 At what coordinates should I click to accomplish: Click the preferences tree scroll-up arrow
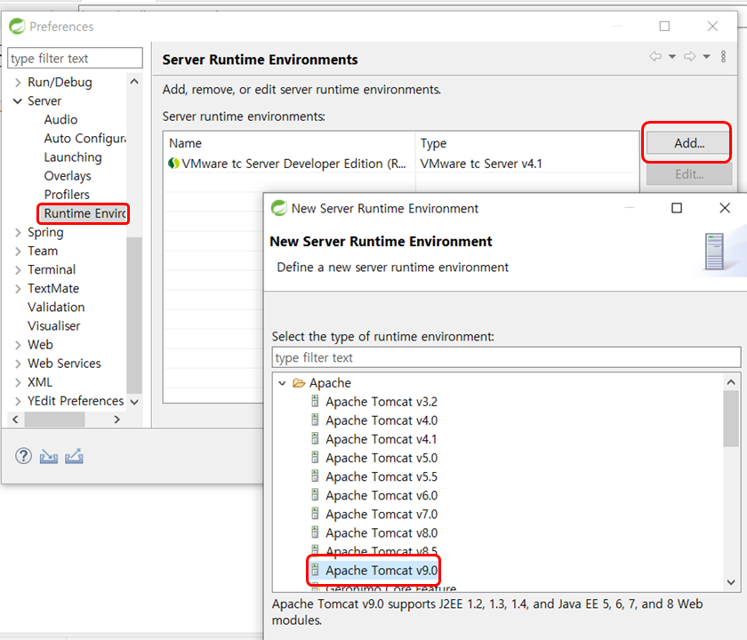[134, 82]
